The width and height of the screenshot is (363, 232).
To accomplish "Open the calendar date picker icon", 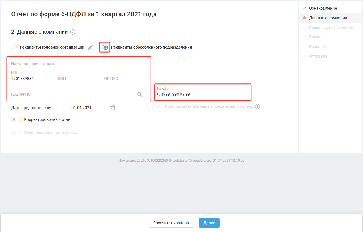I will (112, 108).
